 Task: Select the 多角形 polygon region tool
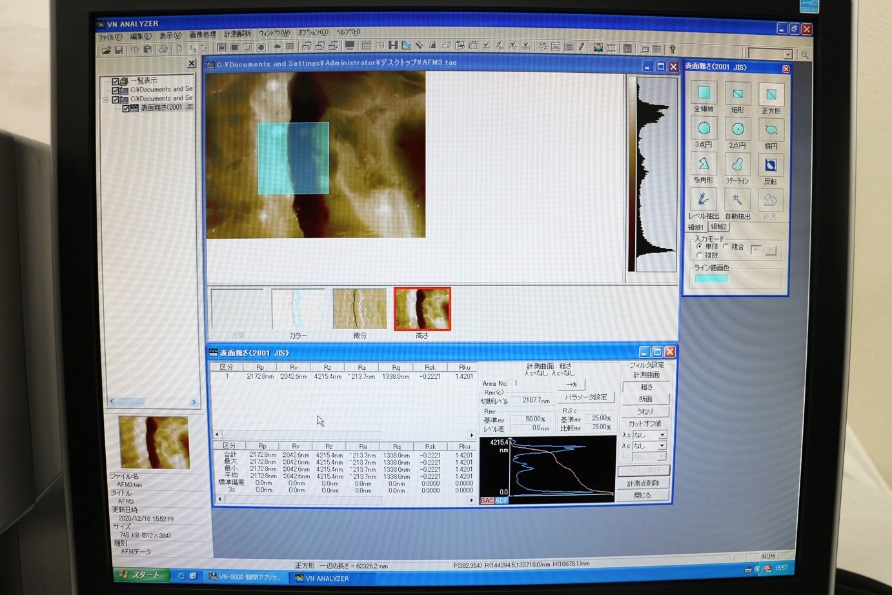pyautogui.click(x=704, y=164)
